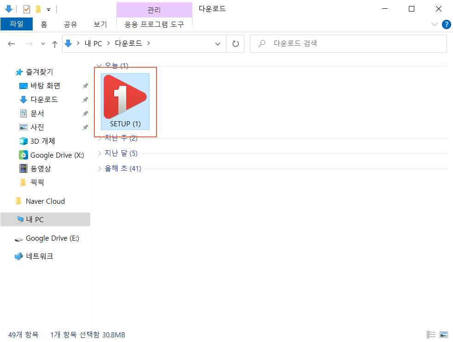The width and height of the screenshot is (453, 342).
Task: Go forward using the forward arrow
Action: 29,44
